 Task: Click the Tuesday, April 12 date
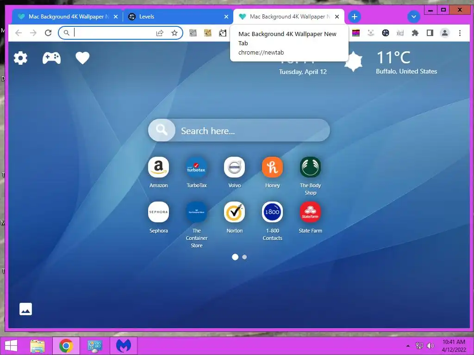tap(303, 72)
